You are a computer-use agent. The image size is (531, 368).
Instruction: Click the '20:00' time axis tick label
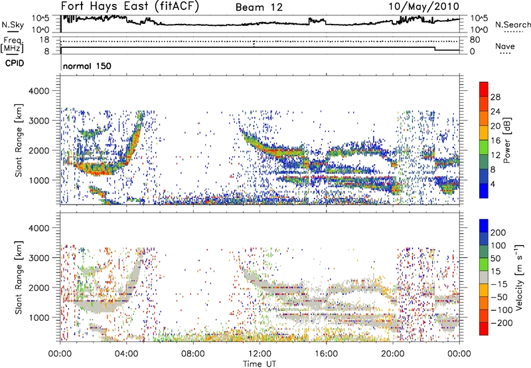393,354
